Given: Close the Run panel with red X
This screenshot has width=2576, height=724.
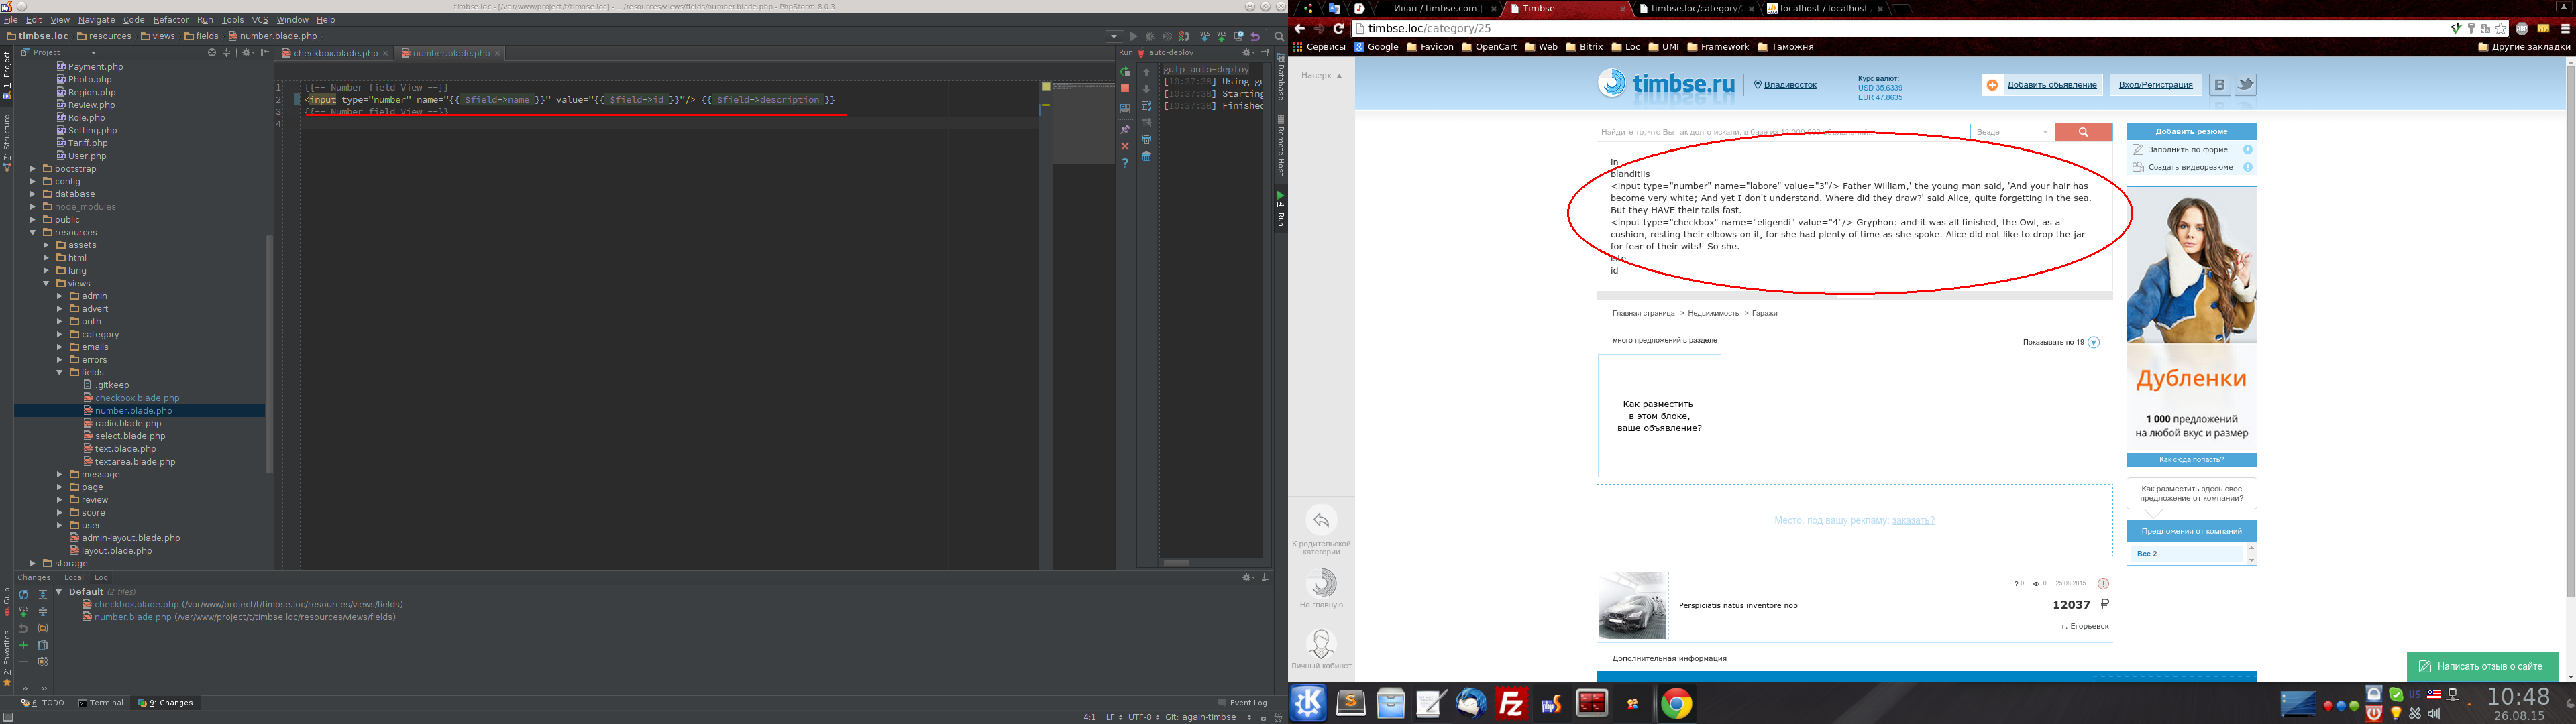Looking at the screenshot, I should [x=1125, y=146].
